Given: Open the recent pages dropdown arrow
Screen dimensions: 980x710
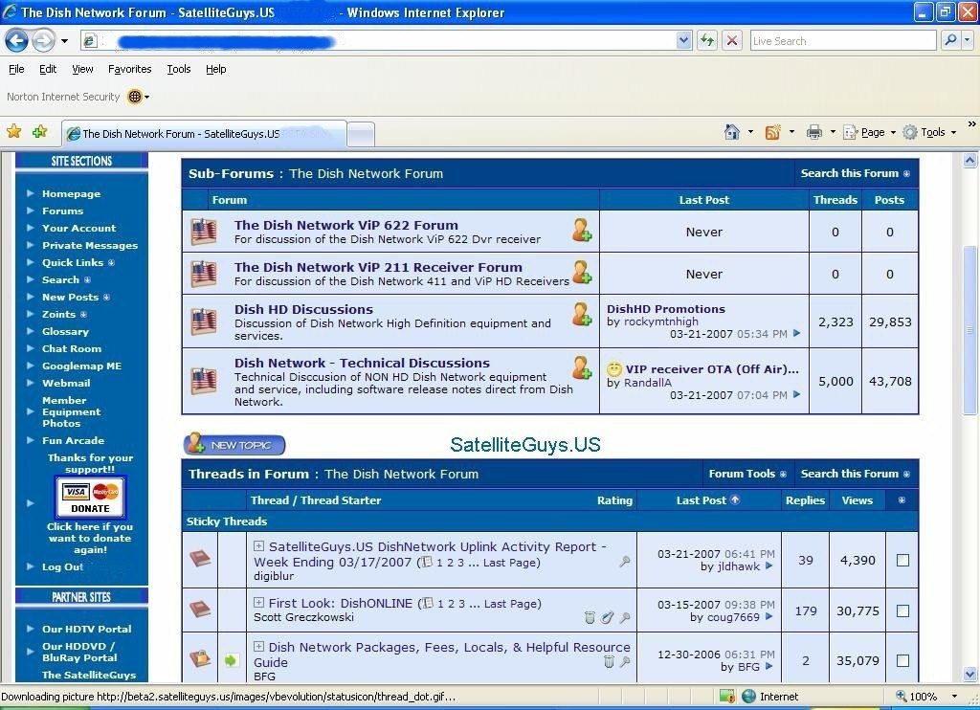Looking at the screenshot, I should click(x=64, y=41).
